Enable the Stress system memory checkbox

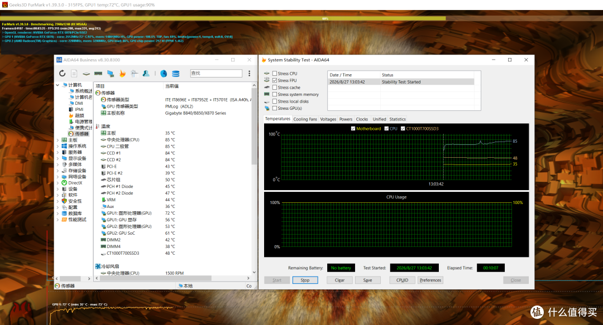click(x=275, y=94)
